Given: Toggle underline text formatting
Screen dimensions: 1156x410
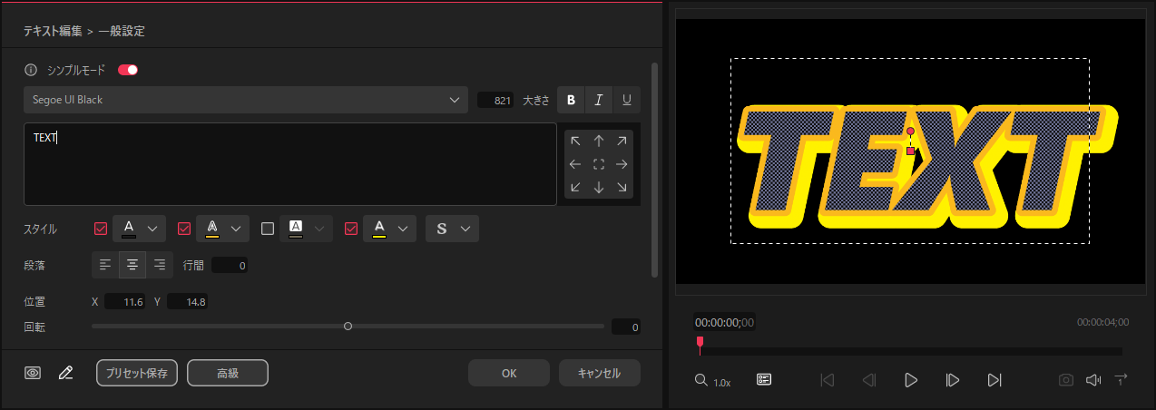Looking at the screenshot, I should (627, 100).
